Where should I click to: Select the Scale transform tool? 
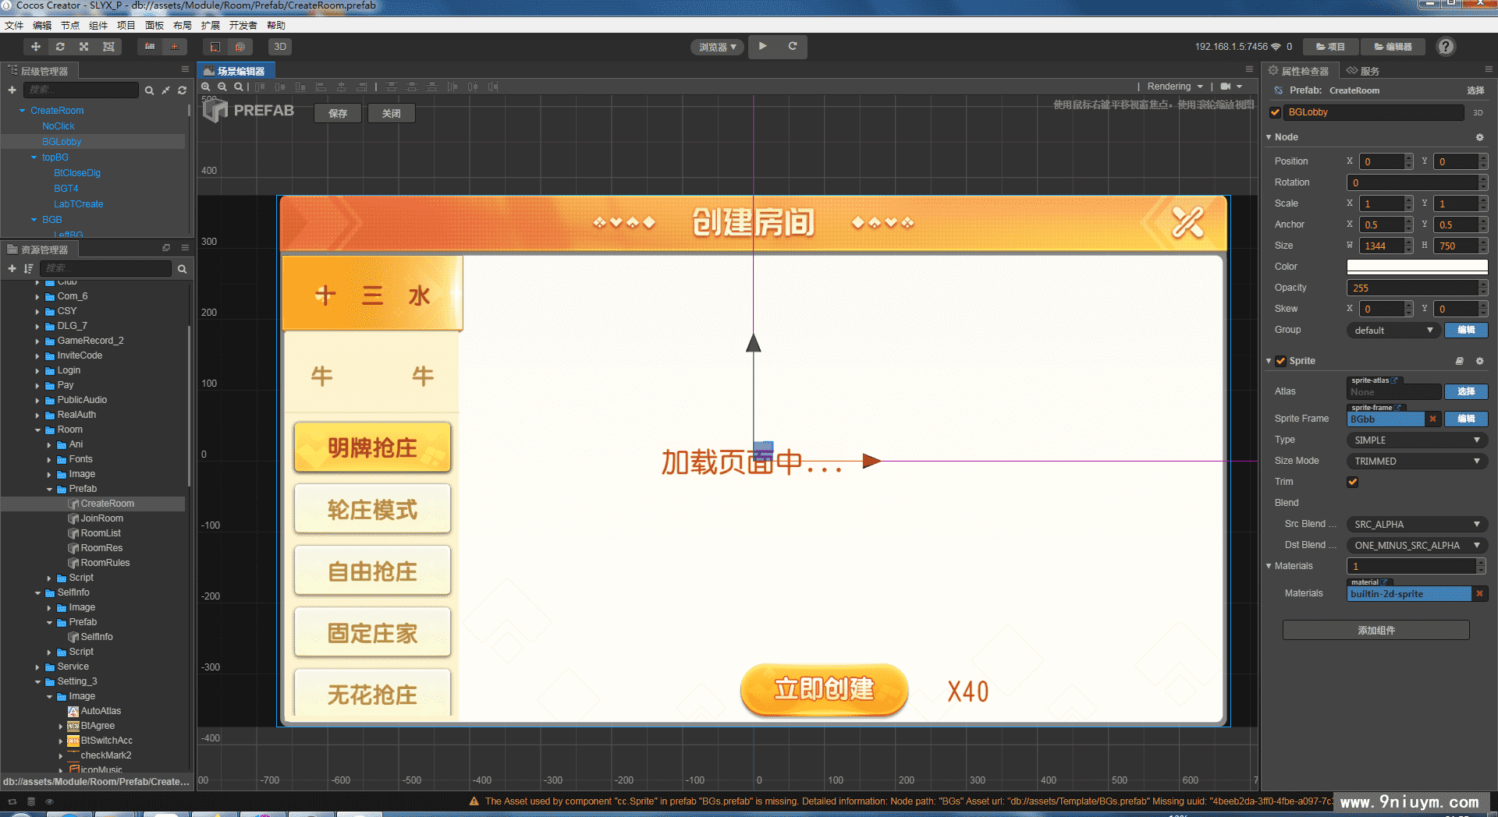(x=83, y=47)
